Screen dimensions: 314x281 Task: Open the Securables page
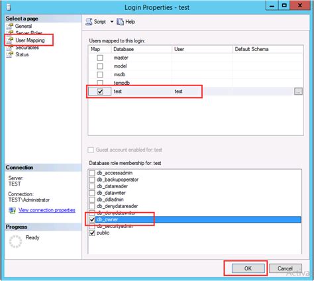(27, 48)
